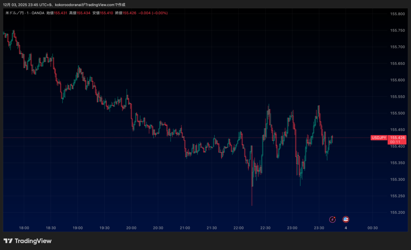This screenshot has height=250, width=411.
Task: Click the 00:11 candle countdown timer
Action: tap(396, 142)
